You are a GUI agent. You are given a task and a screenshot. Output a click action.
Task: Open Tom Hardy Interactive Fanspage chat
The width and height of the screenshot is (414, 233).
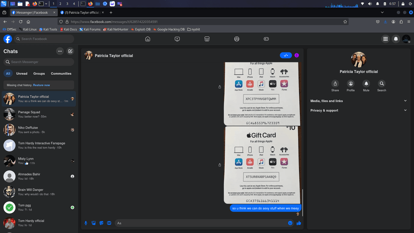(39, 145)
